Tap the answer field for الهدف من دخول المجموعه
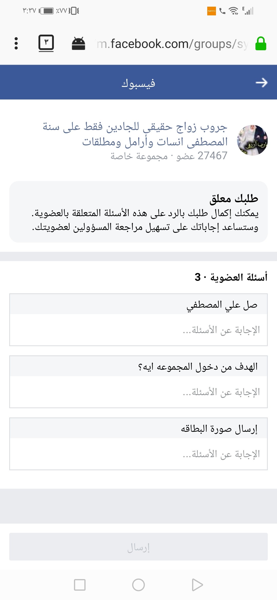 tap(138, 392)
